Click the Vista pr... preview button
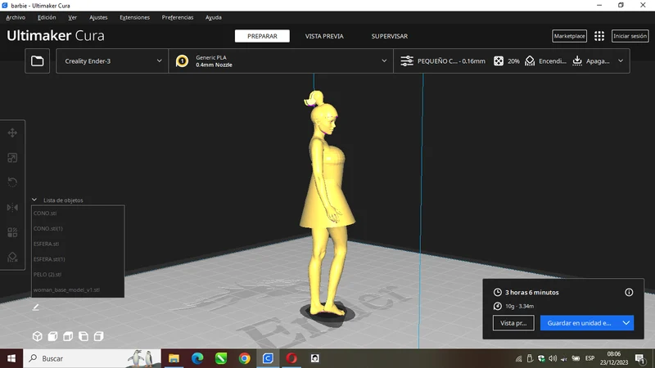The height and width of the screenshot is (368, 655). 513,323
